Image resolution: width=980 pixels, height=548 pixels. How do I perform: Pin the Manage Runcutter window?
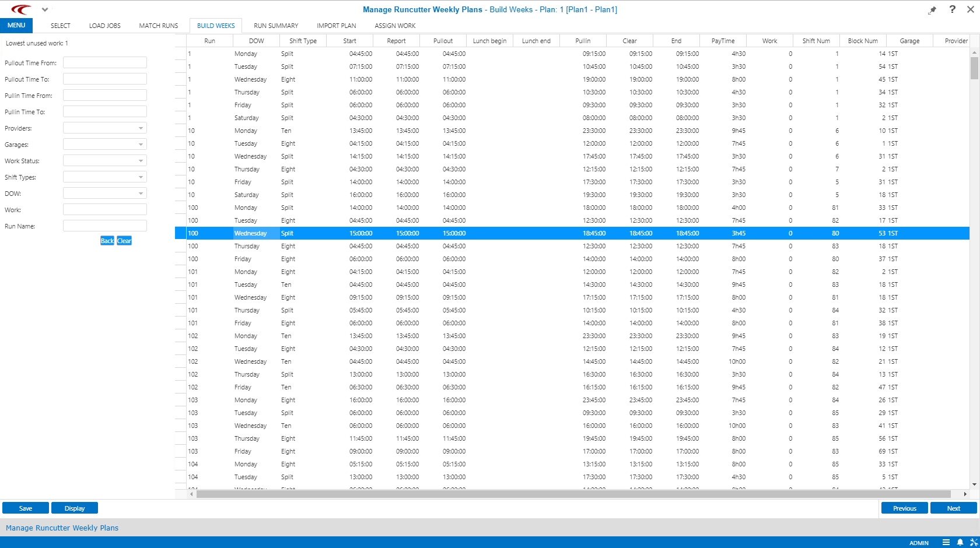932,9
